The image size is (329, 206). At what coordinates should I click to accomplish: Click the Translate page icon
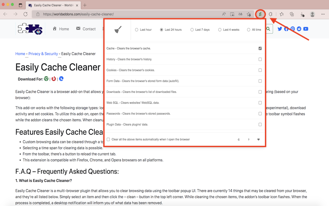(x=240, y=14)
